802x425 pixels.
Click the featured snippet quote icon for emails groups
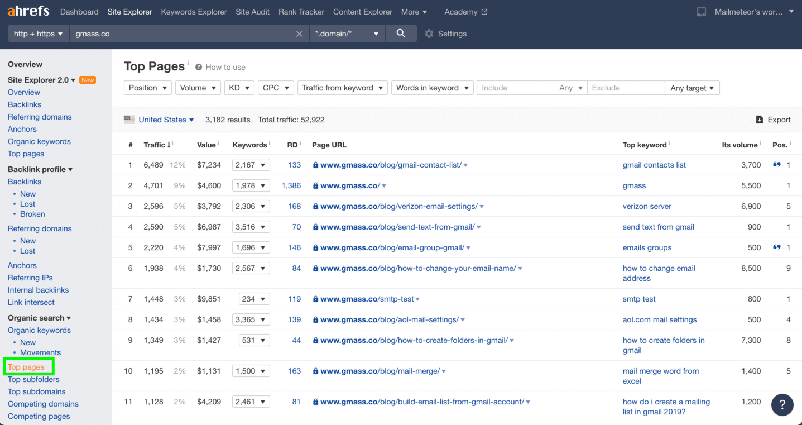pos(776,247)
